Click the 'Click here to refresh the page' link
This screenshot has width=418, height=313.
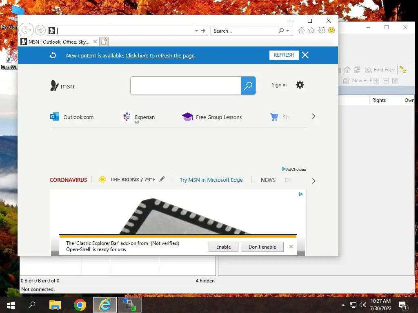[x=160, y=55]
